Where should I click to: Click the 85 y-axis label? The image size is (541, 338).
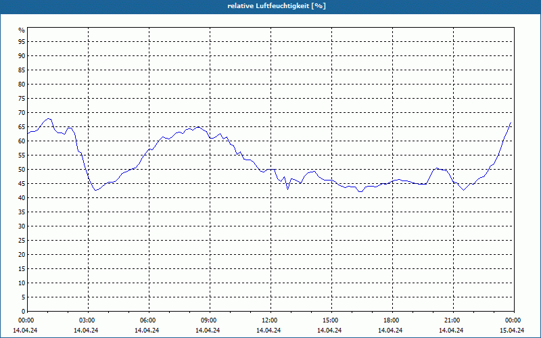pyautogui.click(x=22, y=70)
